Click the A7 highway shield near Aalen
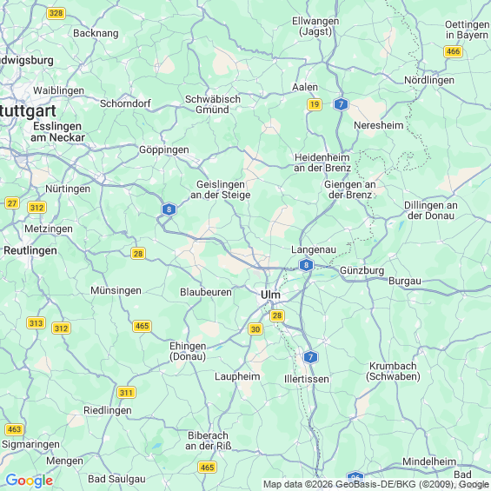The height and width of the screenshot is (491, 491). [x=341, y=104]
